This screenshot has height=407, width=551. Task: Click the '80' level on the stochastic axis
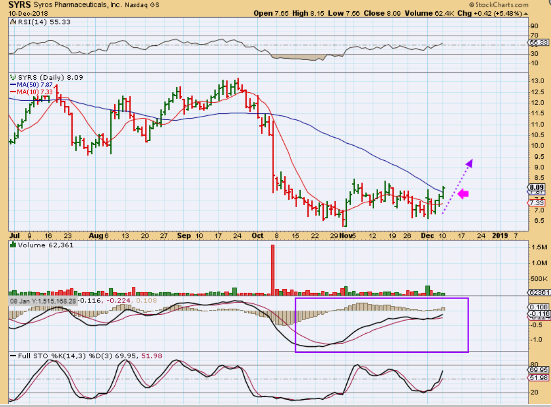[534, 364]
